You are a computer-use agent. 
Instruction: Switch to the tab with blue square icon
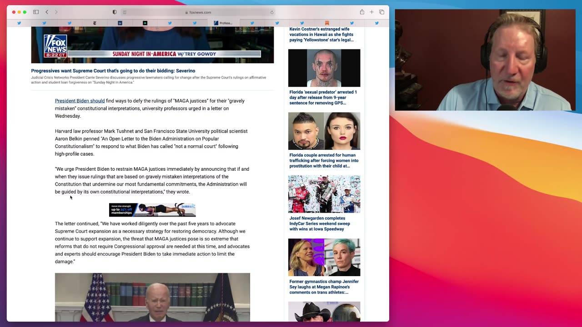click(x=120, y=23)
